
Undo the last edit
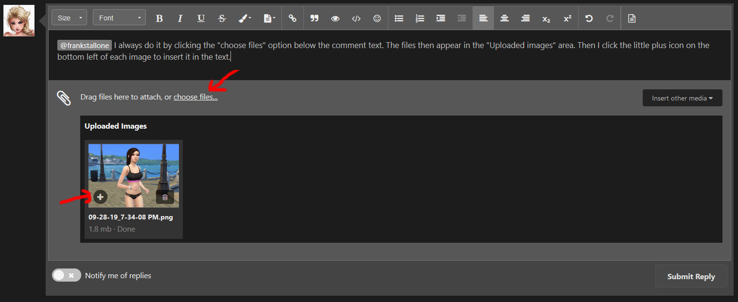click(x=589, y=18)
